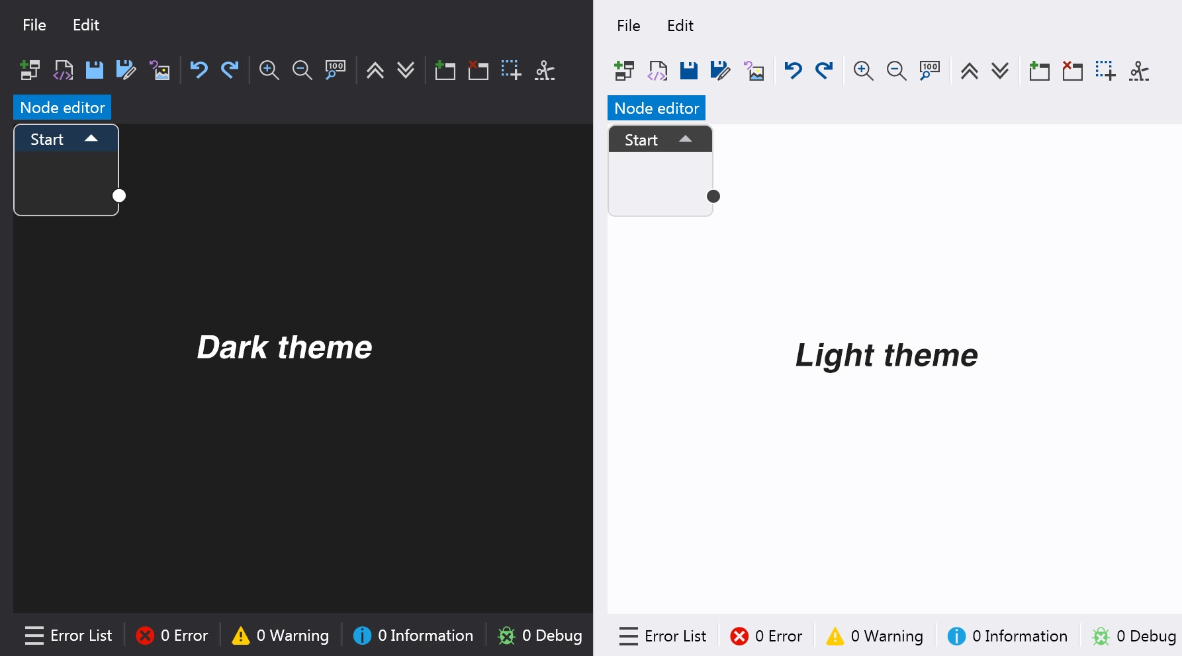The image size is (1182, 656).
Task: Click the scissors cut icon in light theme
Action: pyautogui.click(x=1139, y=71)
